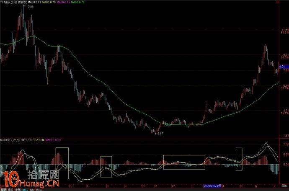Click the MACD(12,26,9) parameter label
The height and width of the screenshot is (191, 289).
coord(10,140)
